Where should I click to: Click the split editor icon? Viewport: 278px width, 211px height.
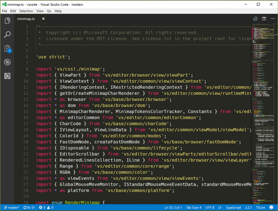(x=264, y=19)
